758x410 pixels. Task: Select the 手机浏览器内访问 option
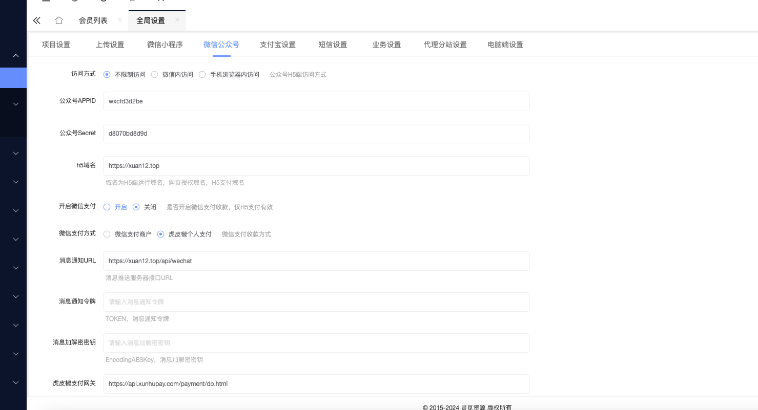pyautogui.click(x=202, y=74)
